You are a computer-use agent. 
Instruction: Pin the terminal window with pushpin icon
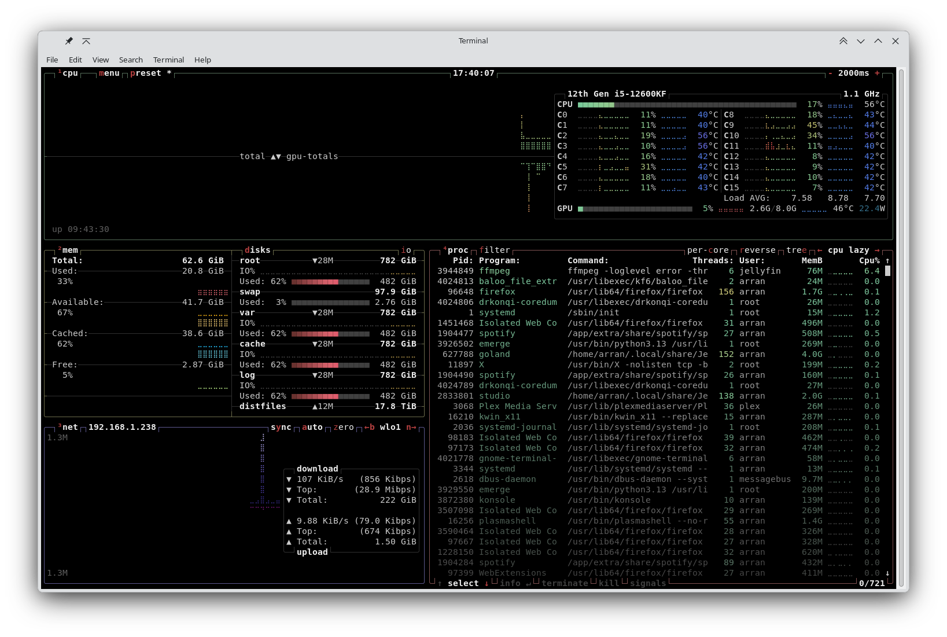point(69,41)
